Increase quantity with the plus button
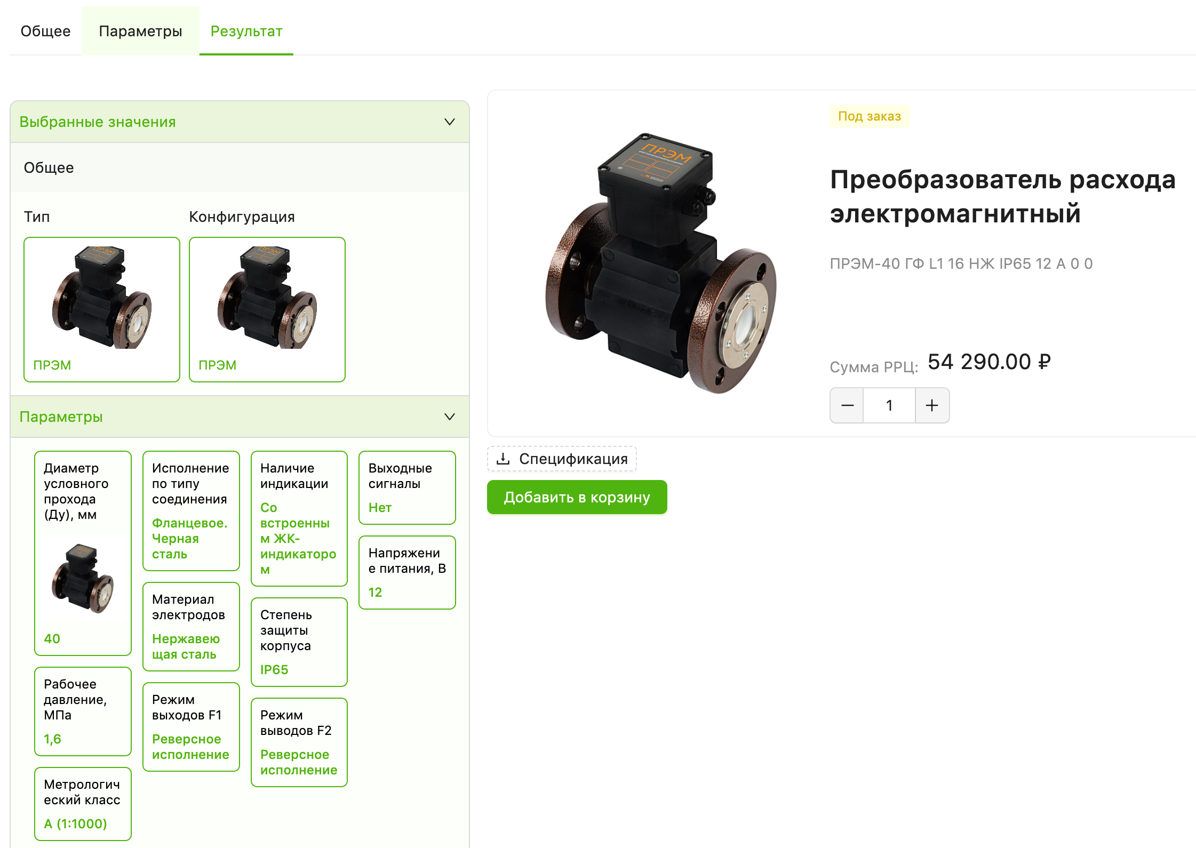Screen dimensions: 1196x848 (932, 405)
